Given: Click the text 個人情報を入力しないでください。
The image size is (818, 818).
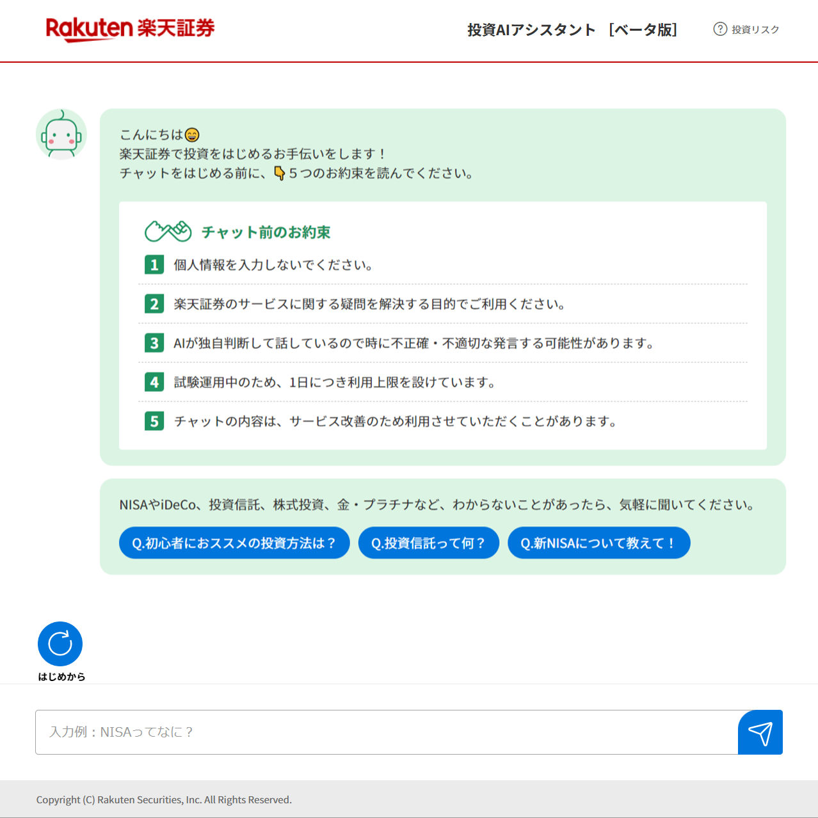Looking at the screenshot, I should pos(274,265).
